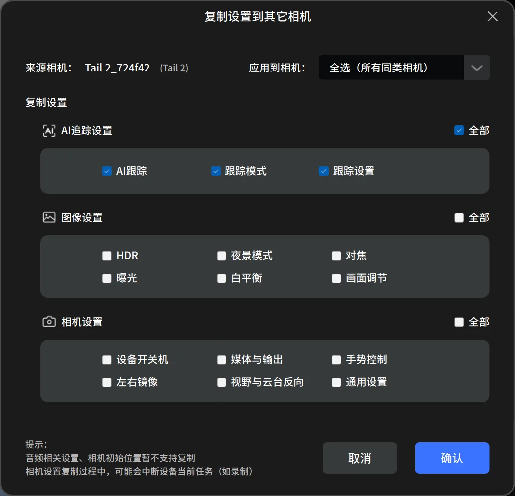The height and width of the screenshot is (496, 515).
Task: Enable the 夜景模式 checkbox
Action: point(221,256)
